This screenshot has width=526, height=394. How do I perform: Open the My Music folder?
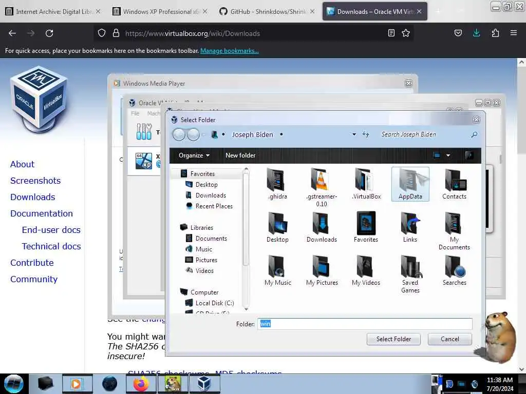coord(277,270)
